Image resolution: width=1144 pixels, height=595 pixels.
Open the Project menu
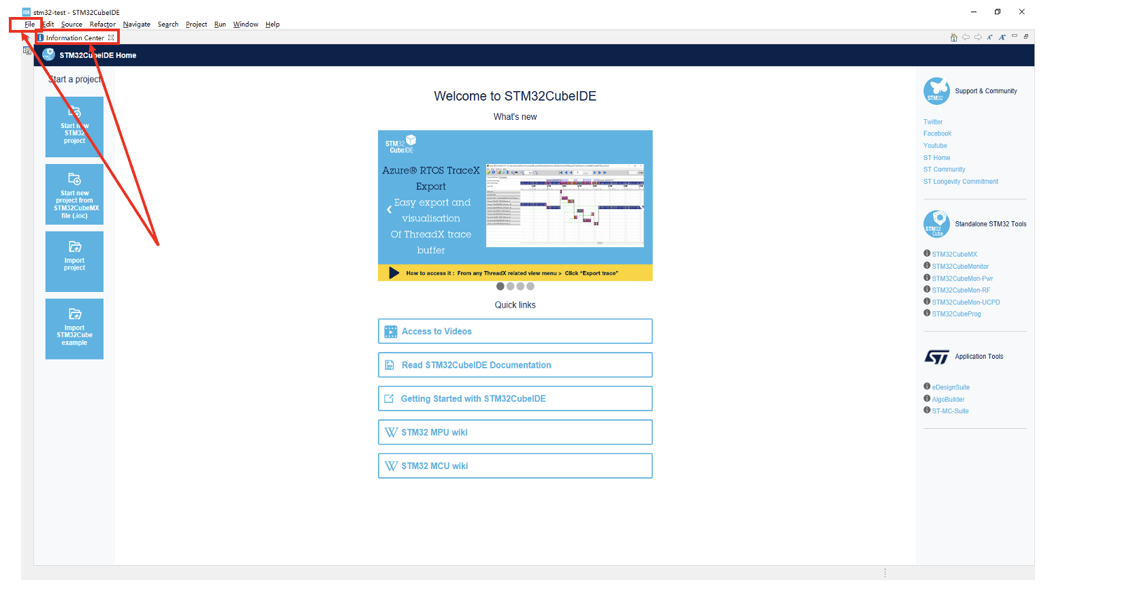click(x=196, y=25)
